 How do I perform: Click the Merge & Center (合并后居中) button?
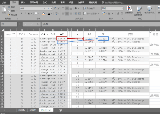(91, 13)
